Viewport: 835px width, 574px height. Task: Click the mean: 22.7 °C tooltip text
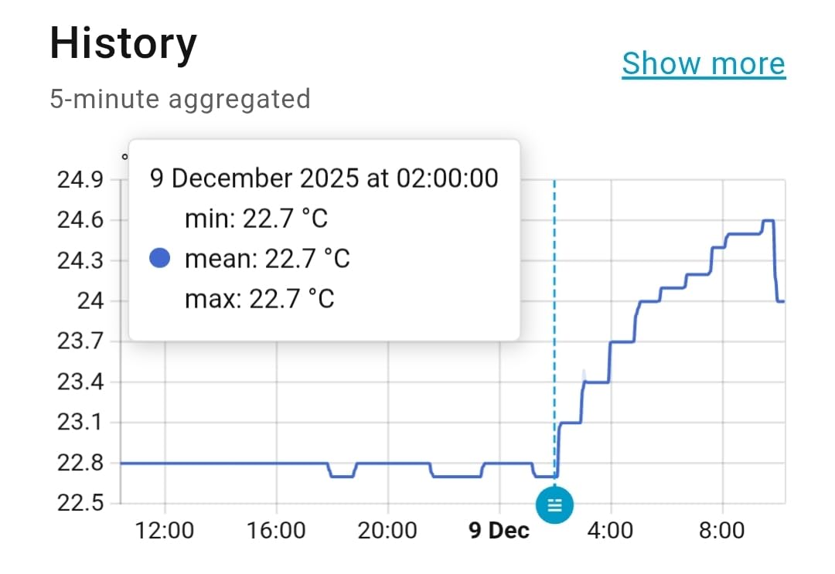coord(267,258)
